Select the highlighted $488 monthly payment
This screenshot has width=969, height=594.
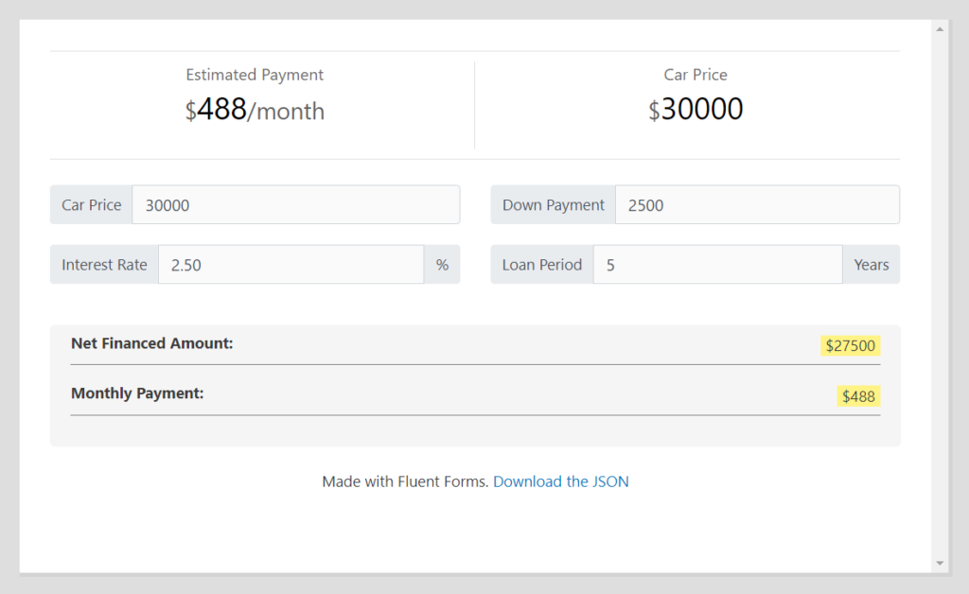[858, 395]
